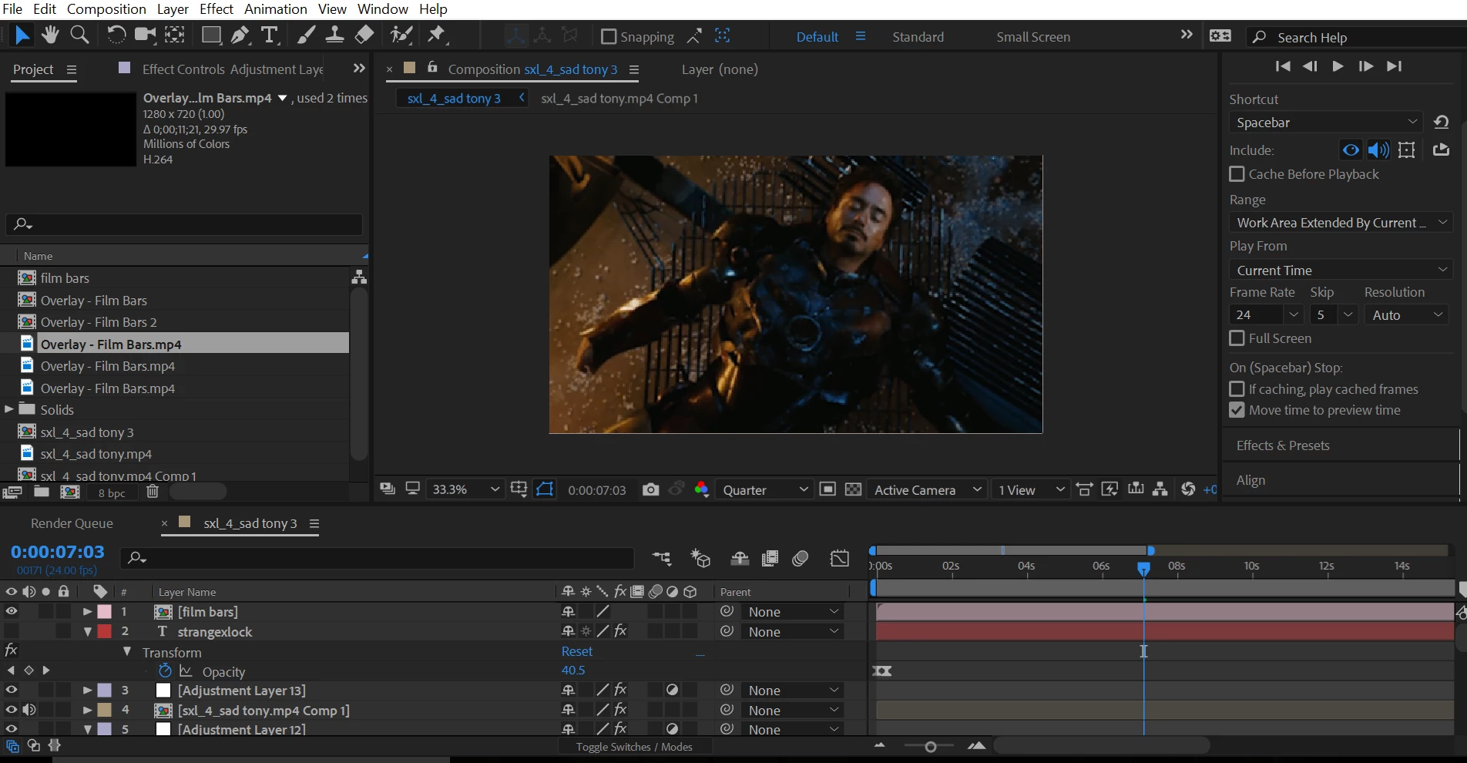
Task: Select the Zoom tool in toolbar
Action: click(79, 35)
